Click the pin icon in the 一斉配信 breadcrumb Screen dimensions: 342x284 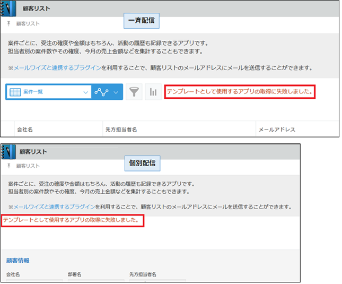8,24
